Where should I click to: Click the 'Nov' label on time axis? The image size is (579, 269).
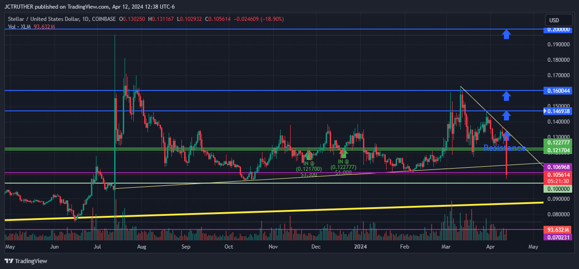tap(273, 247)
